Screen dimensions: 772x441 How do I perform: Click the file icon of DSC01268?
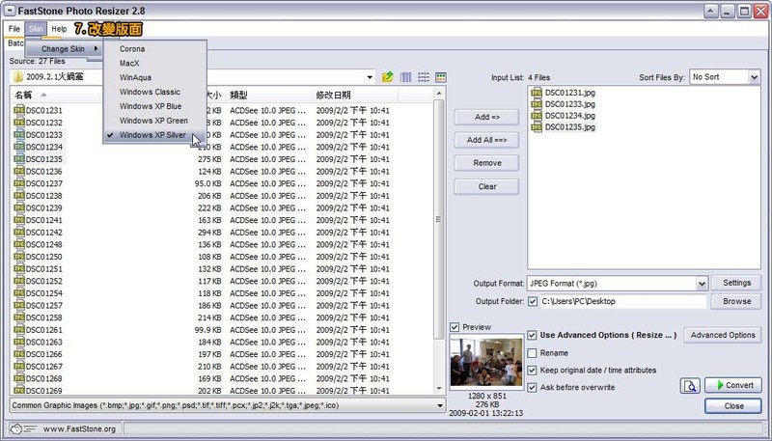(x=19, y=378)
